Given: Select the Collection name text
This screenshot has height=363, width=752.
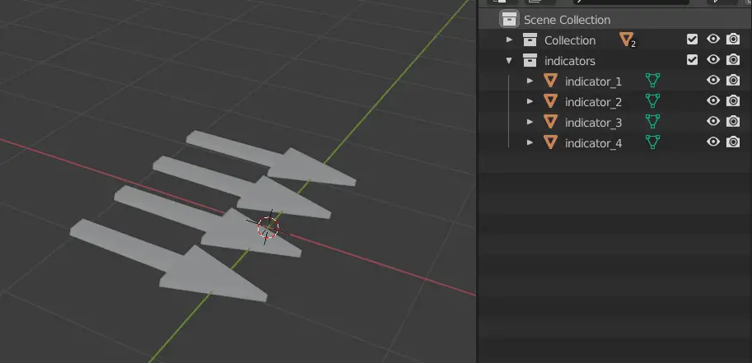Looking at the screenshot, I should pos(570,40).
